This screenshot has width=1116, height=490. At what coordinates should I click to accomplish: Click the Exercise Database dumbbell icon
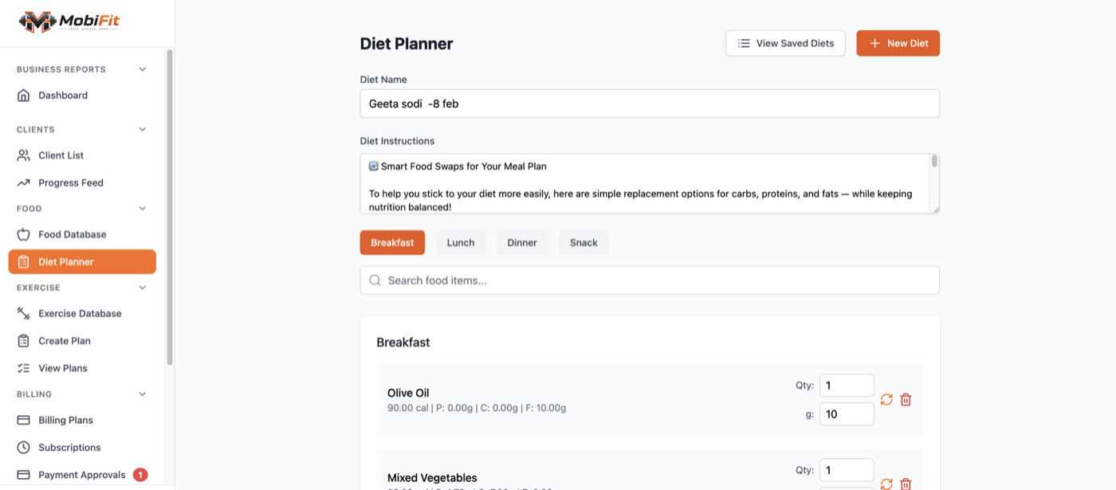pyautogui.click(x=24, y=313)
